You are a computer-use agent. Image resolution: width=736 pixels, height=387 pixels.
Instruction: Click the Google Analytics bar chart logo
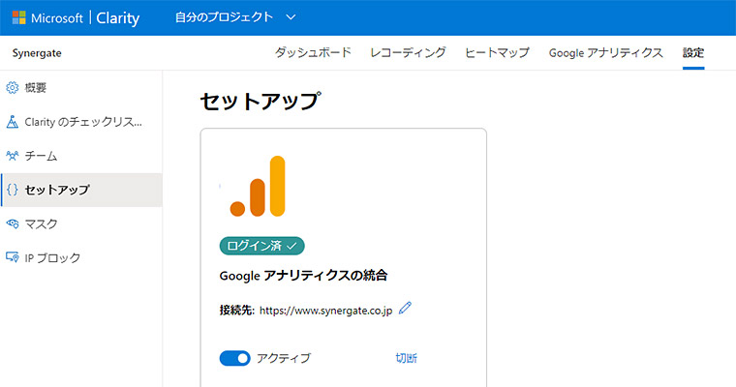[258, 186]
